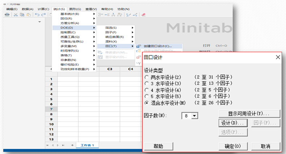Viewport: 286px width, 154px height.
Task: Open the 图形(G) menu
Action: click(75, 9)
